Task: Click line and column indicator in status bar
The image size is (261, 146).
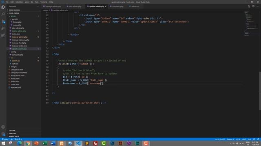Action: [x=220, y=139]
